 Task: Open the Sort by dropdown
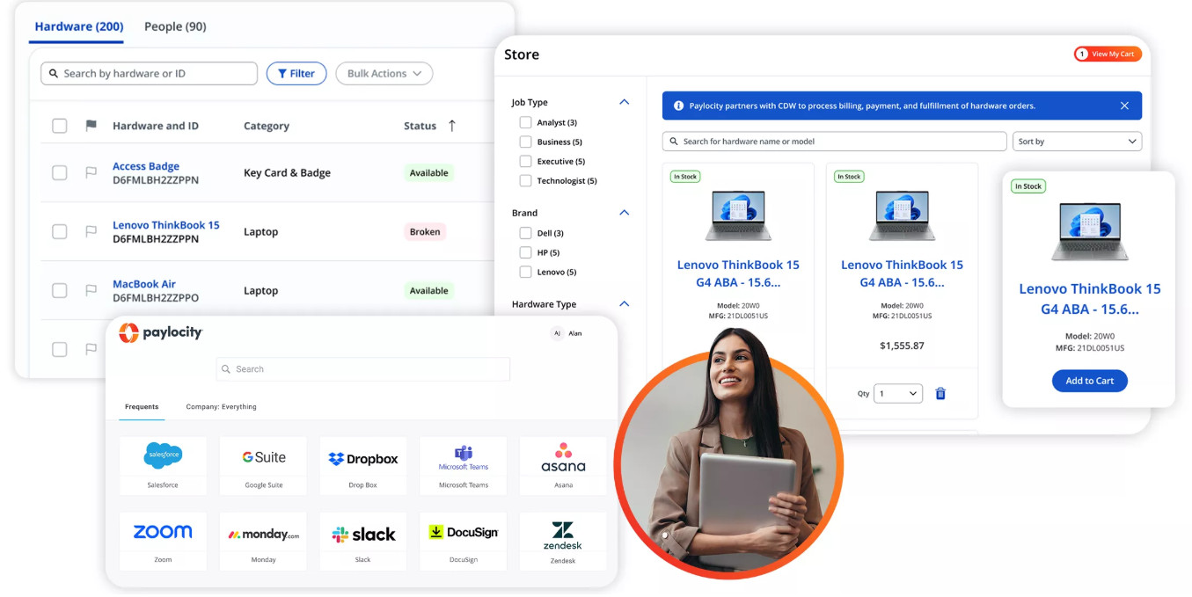[x=1078, y=142]
